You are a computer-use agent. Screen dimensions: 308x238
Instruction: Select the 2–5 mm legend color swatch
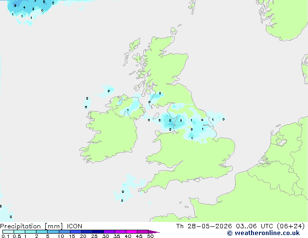42,232
